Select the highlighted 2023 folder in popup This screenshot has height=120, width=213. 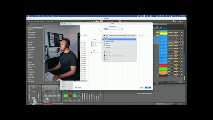coord(119,39)
